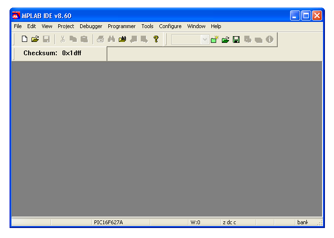Click the Checksum 0x1dff display
Image resolution: width=334 pixels, height=238 pixels.
(52, 53)
